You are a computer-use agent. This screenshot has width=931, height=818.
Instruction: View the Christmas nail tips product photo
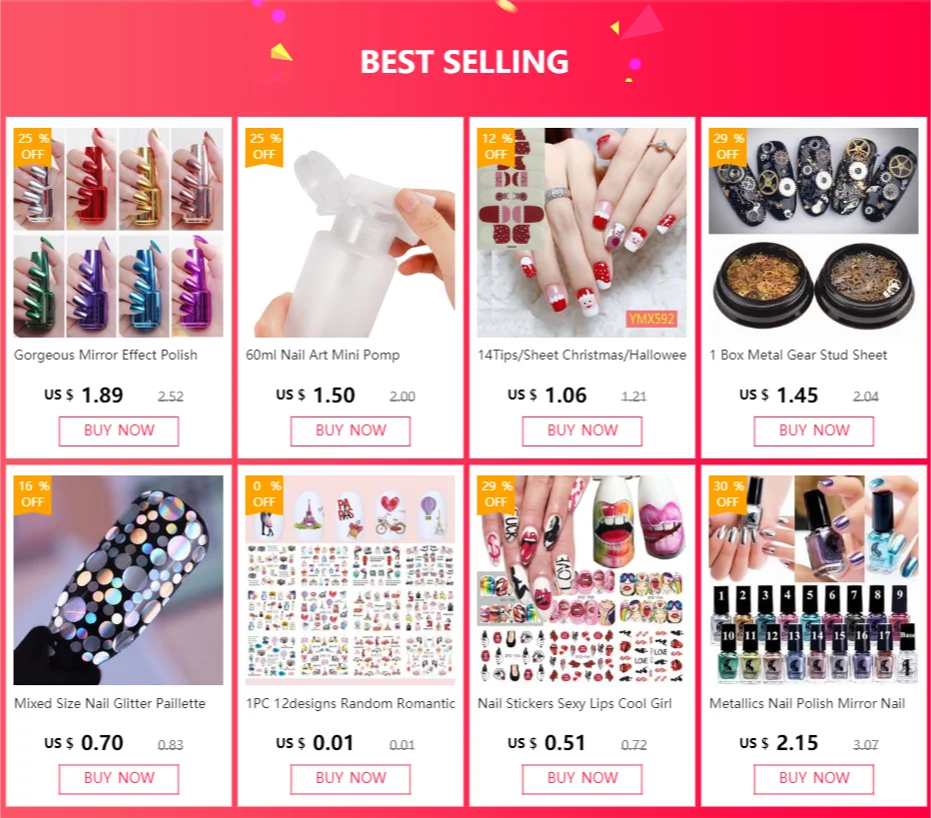581,232
